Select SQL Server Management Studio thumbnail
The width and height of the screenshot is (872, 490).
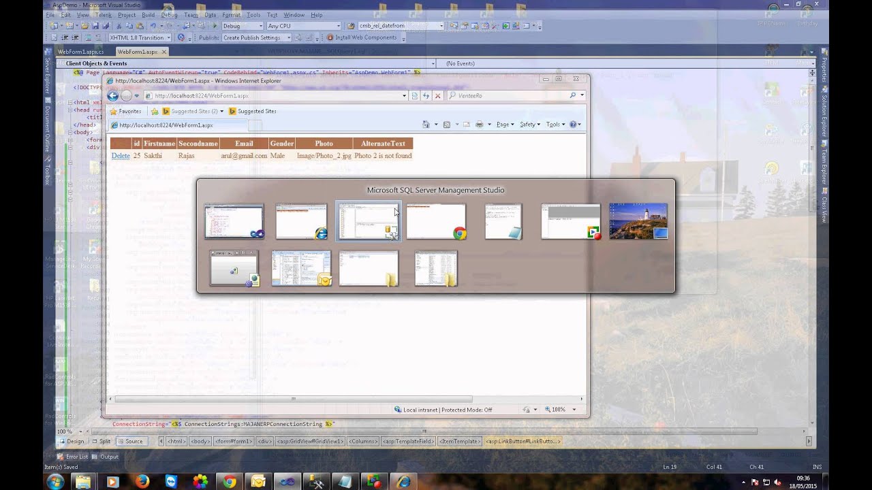click(x=369, y=221)
